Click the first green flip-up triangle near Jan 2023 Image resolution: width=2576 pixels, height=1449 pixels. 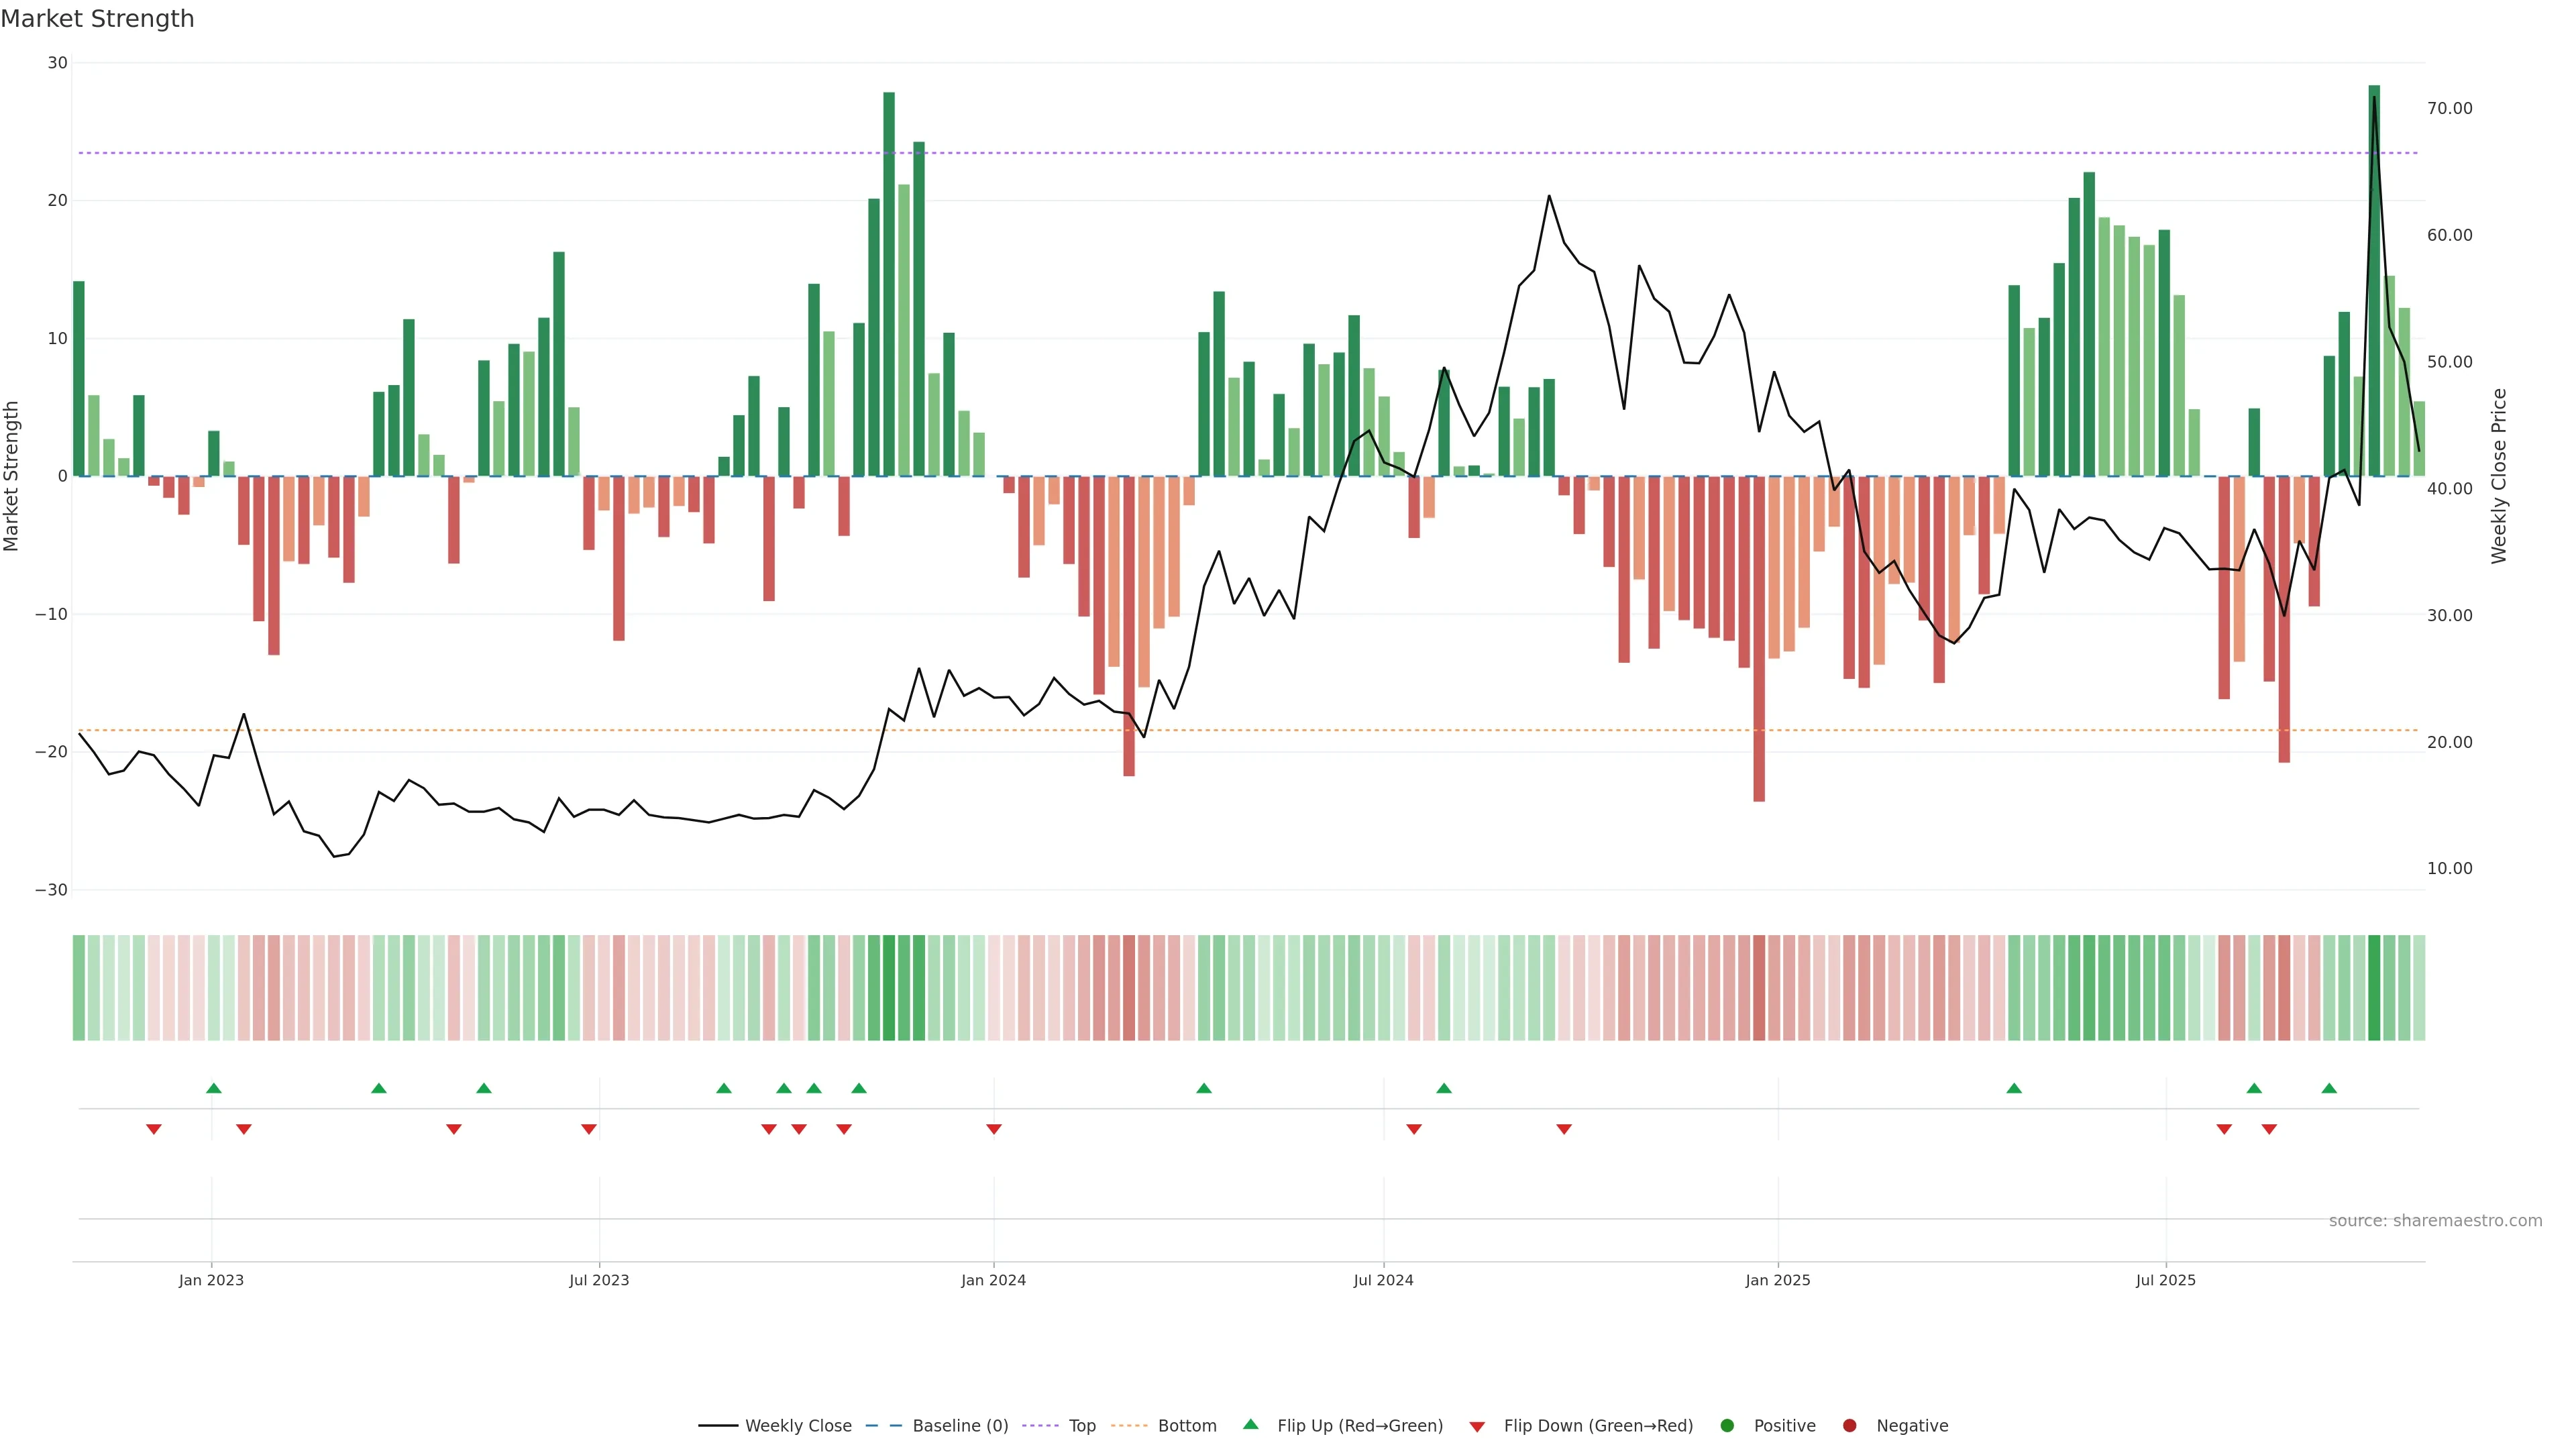213,1088
